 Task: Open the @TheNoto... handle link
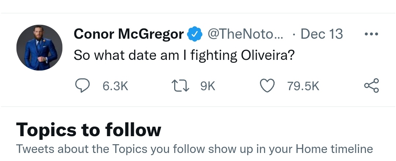(245, 34)
